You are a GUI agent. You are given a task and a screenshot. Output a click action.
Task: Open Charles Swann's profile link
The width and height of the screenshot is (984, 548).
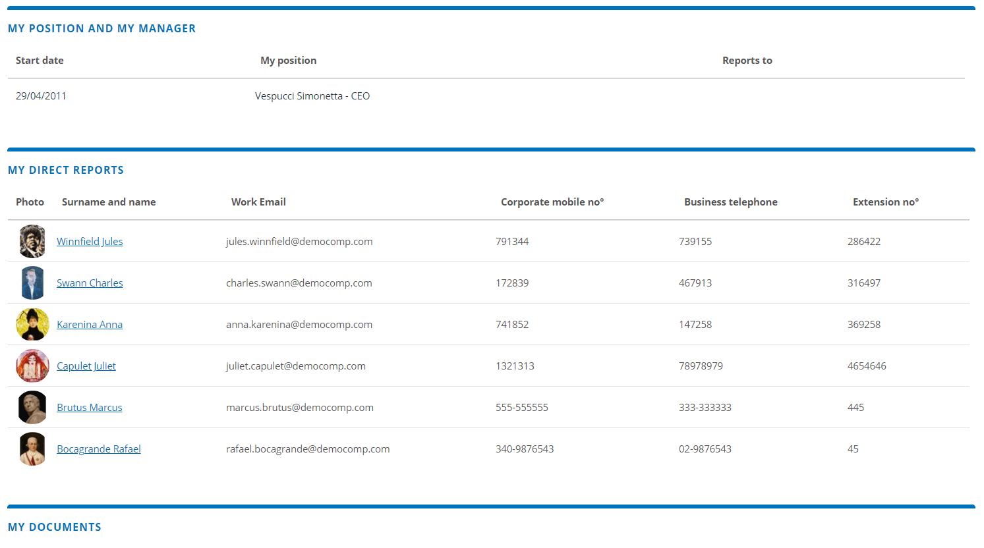pyautogui.click(x=90, y=283)
